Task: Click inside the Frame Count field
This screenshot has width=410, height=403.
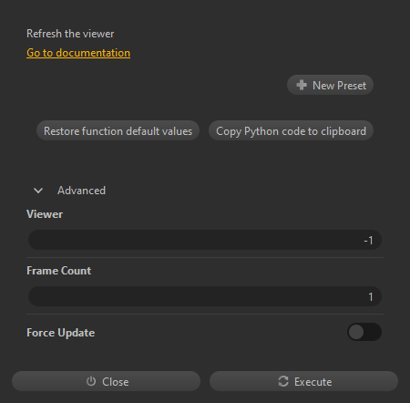Action: (x=205, y=296)
